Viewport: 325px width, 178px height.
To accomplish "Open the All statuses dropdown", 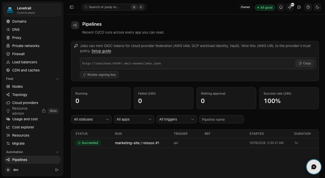I will click(x=91, y=119).
